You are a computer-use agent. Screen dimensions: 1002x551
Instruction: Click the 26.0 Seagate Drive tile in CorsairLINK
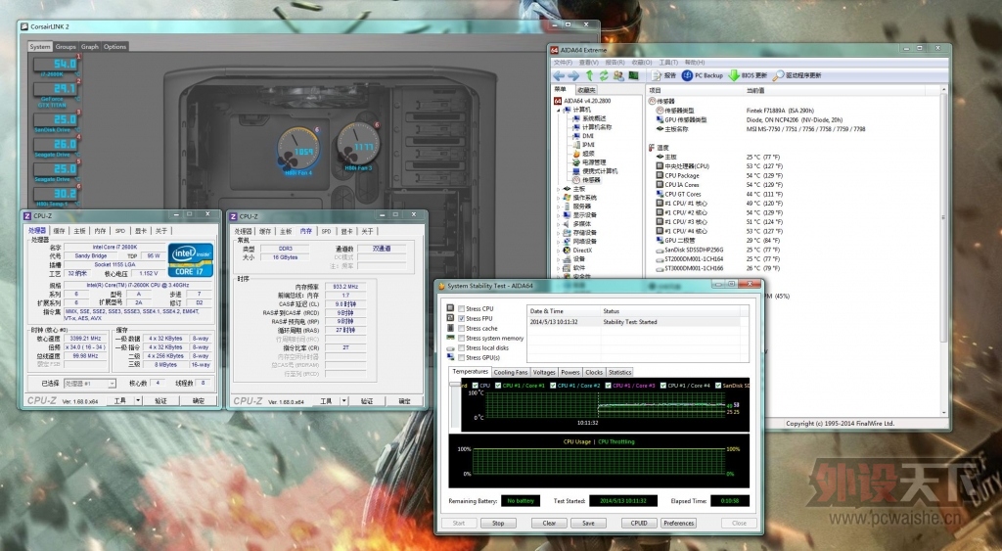coord(57,147)
